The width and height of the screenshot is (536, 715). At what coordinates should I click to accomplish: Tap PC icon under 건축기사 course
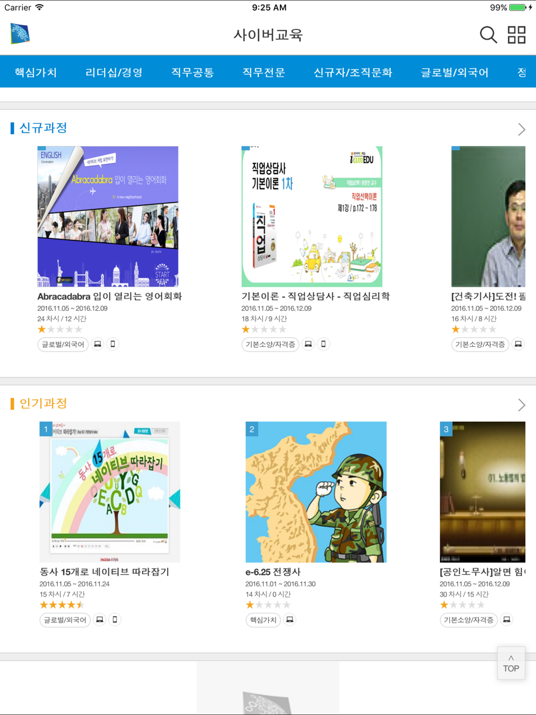pos(518,344)
